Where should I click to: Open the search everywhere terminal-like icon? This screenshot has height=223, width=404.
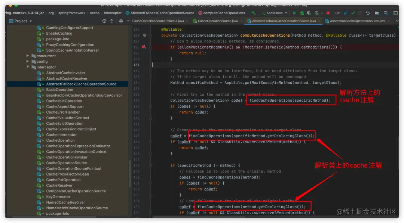[395, 13]
